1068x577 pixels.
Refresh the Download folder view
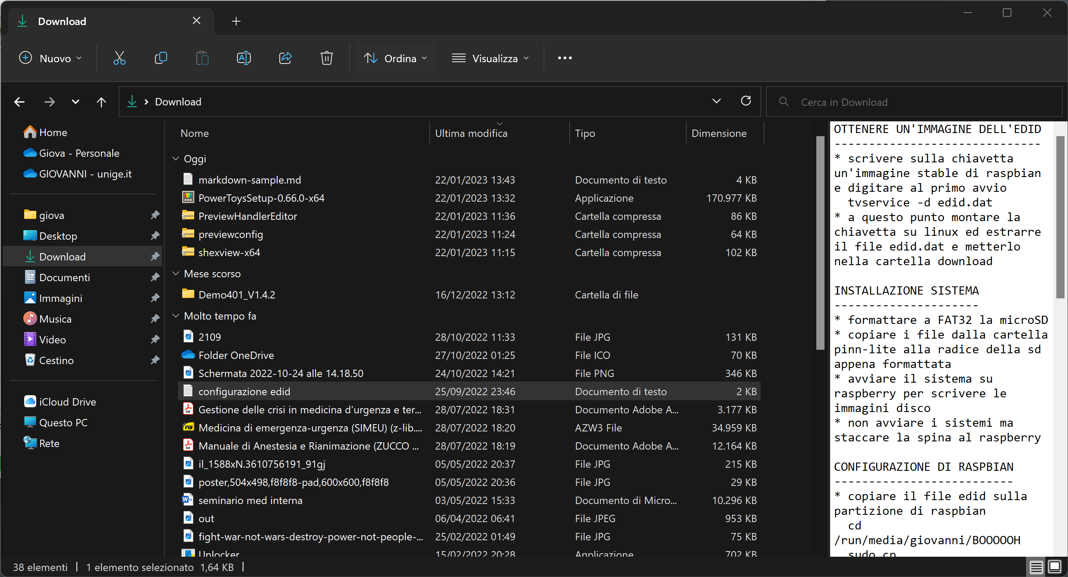coord(746,101)
